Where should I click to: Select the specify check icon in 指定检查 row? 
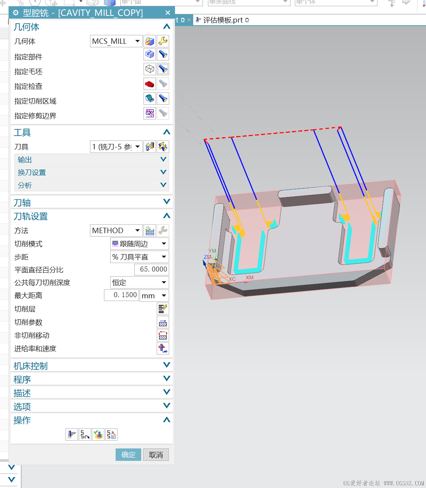point(150,84)
